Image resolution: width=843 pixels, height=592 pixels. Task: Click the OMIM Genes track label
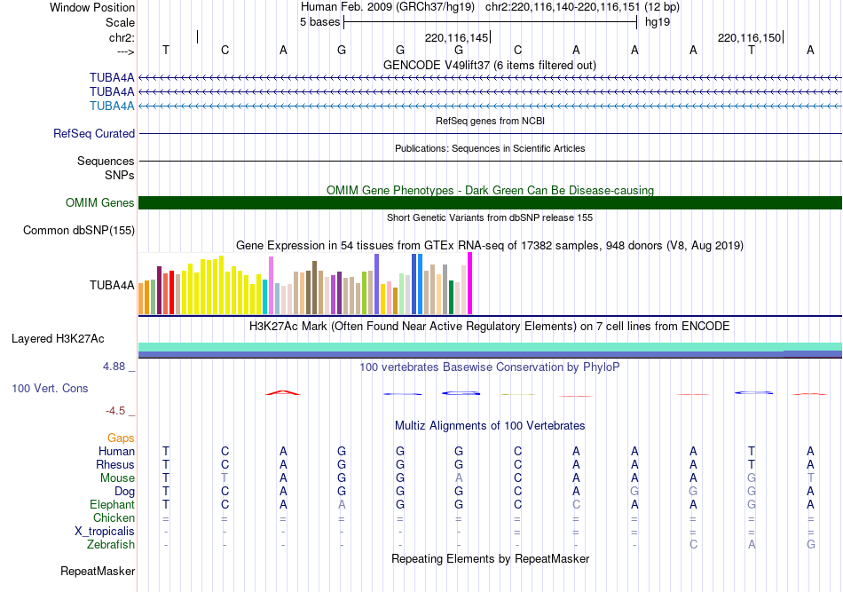click(100, 202)
